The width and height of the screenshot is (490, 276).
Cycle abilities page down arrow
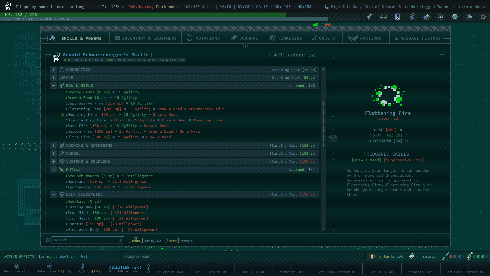pos(148,272)
